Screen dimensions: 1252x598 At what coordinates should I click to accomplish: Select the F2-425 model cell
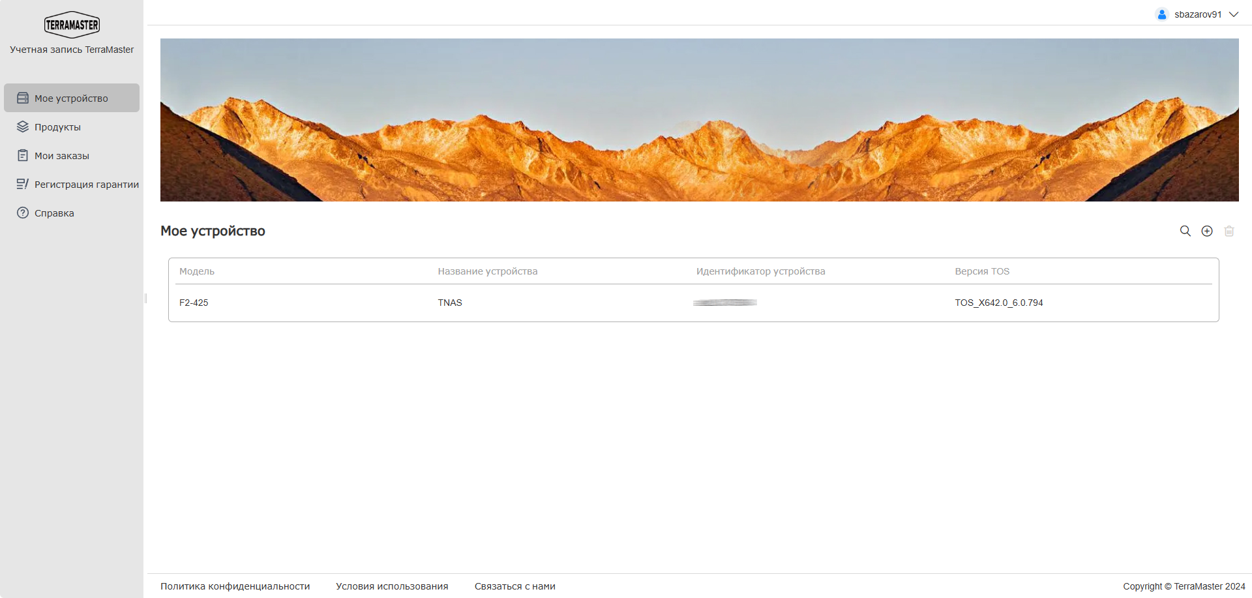click(x=194, y=303)
